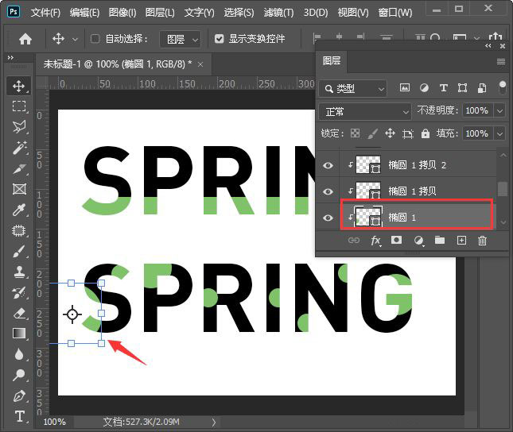Click the Photoshop Ps logo
The width and height of the screenshot is (513, 432).
tap(14, 12)
